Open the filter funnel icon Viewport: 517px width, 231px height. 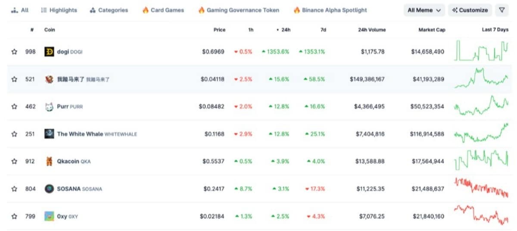(x=501, y=10)
